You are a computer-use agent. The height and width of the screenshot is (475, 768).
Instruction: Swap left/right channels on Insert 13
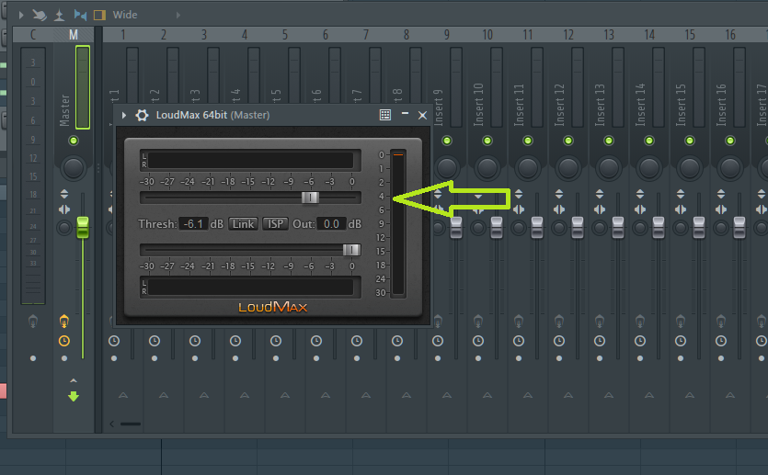[600, 209]
